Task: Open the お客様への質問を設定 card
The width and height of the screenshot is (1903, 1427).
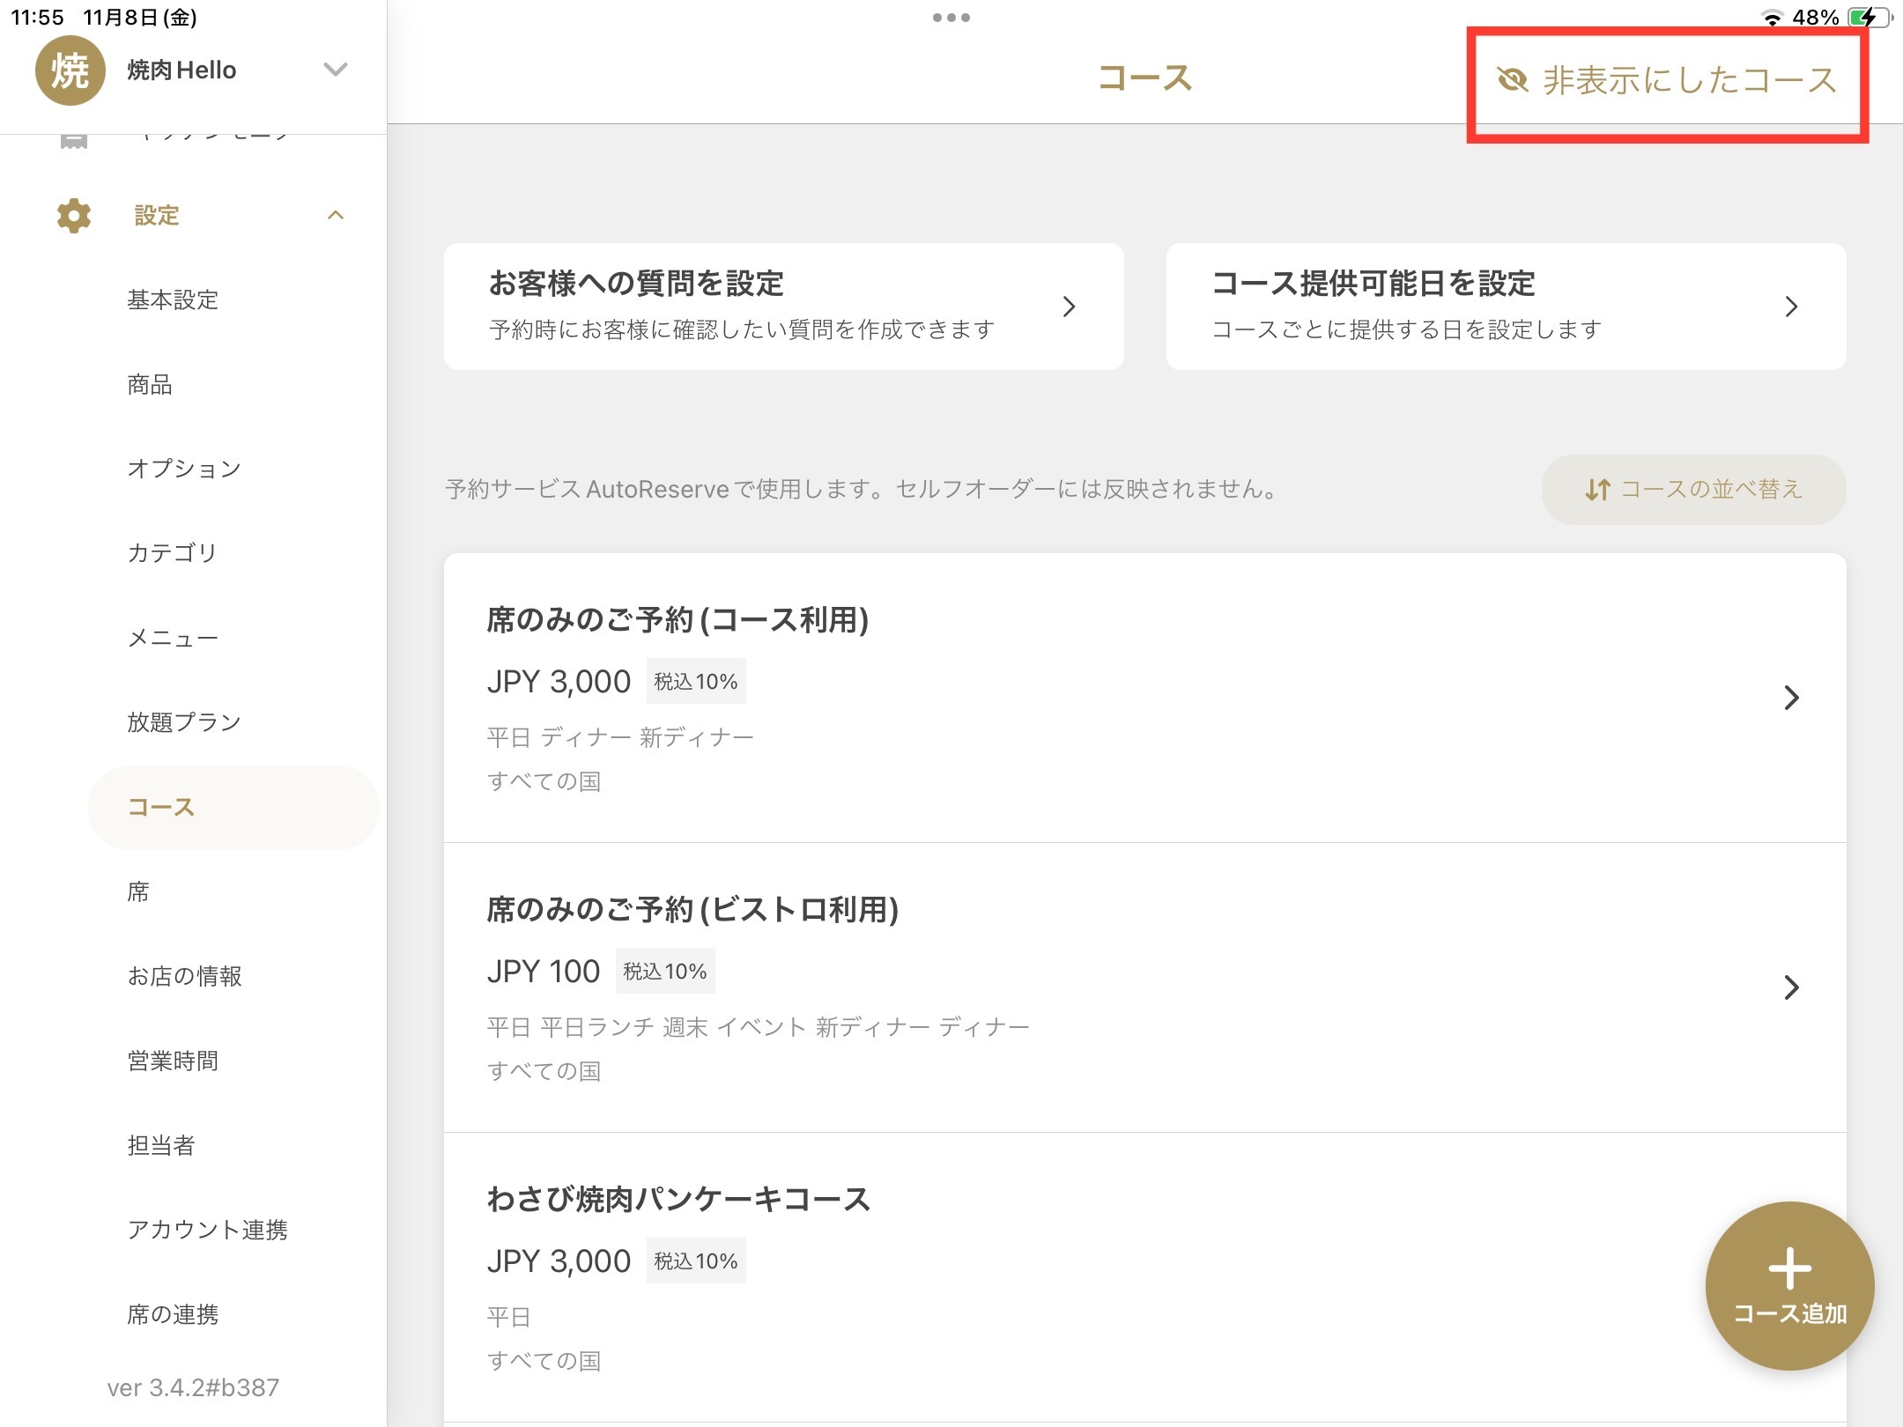Action: [x=784, y=307]
